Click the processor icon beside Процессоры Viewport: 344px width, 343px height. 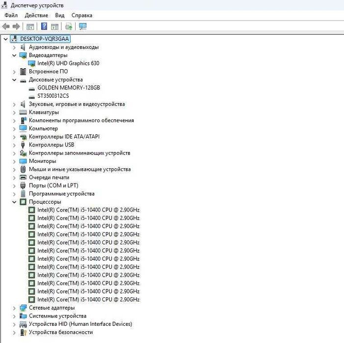tap(23, 202)
